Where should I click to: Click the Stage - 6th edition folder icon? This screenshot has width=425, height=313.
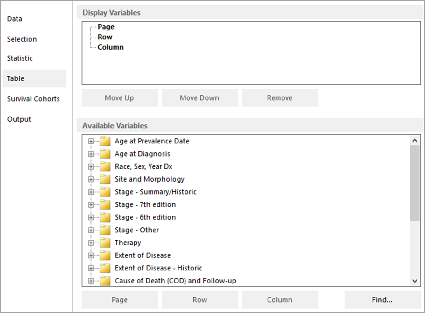pyautogui.click(x=105, y=217)
